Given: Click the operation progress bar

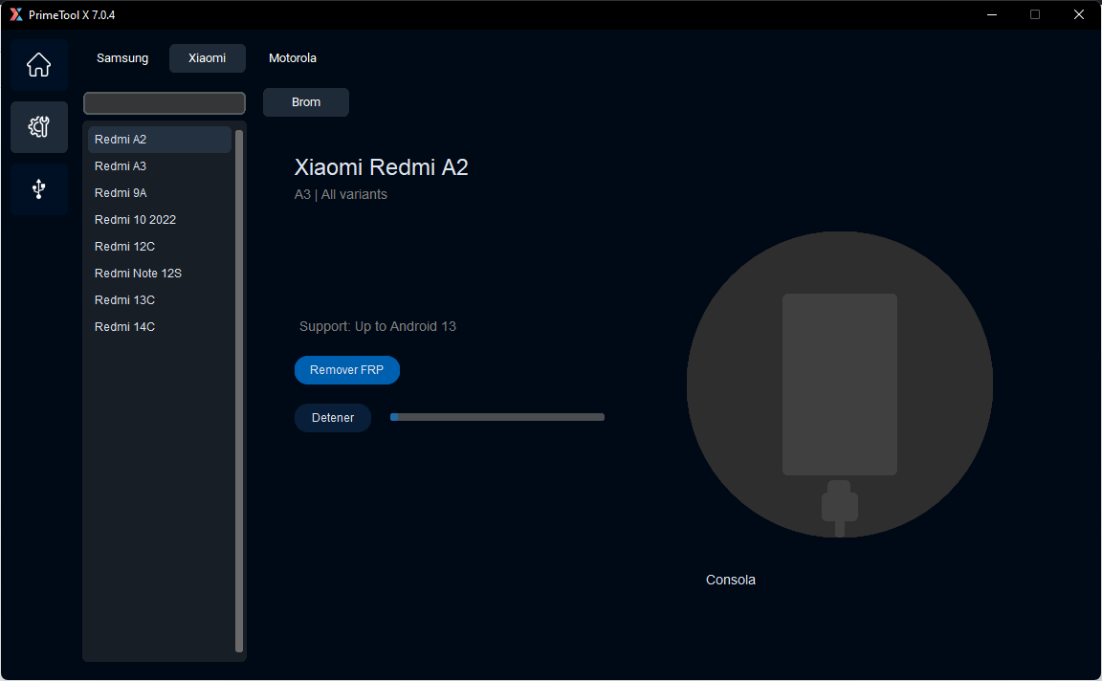Looking at the screenshot, I should [496, 417].
